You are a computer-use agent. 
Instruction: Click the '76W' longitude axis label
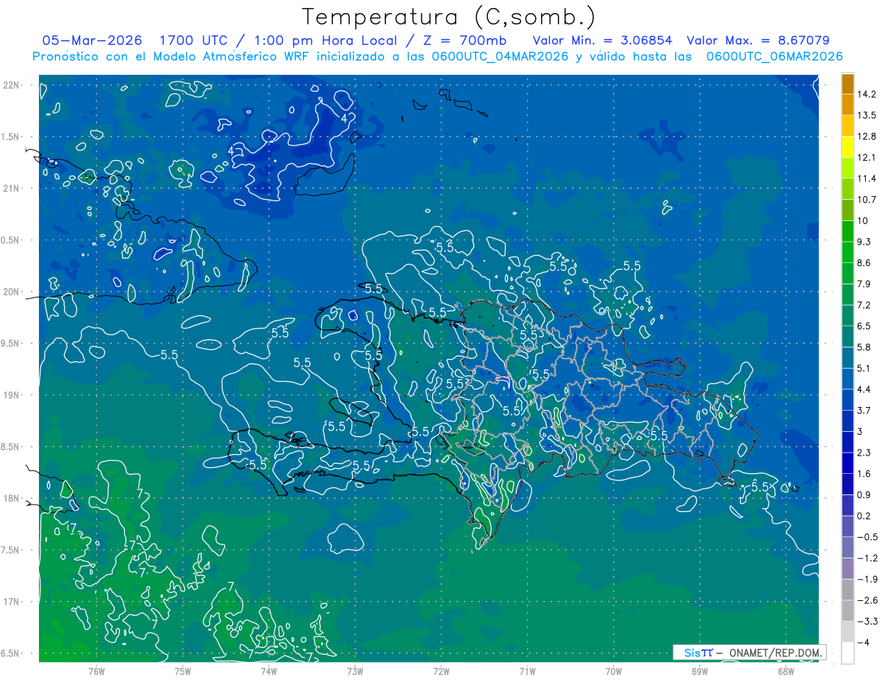pos(96,671)
